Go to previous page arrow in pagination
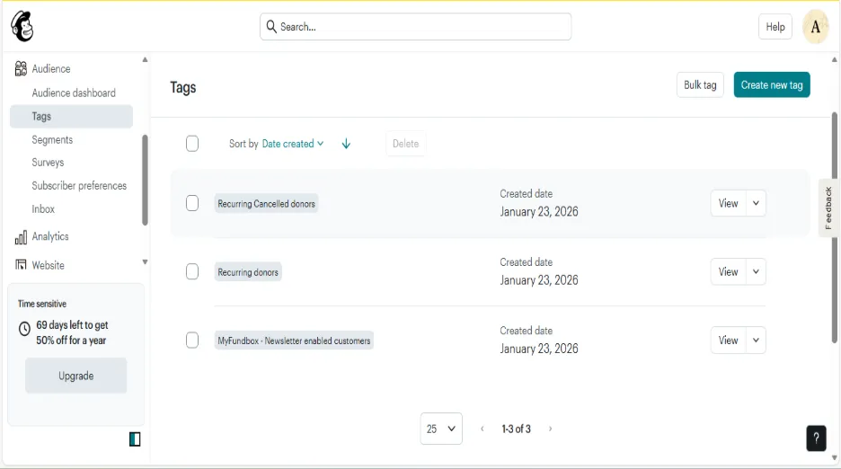Viewport: 841px width, 469px height. tap(482, 429)
